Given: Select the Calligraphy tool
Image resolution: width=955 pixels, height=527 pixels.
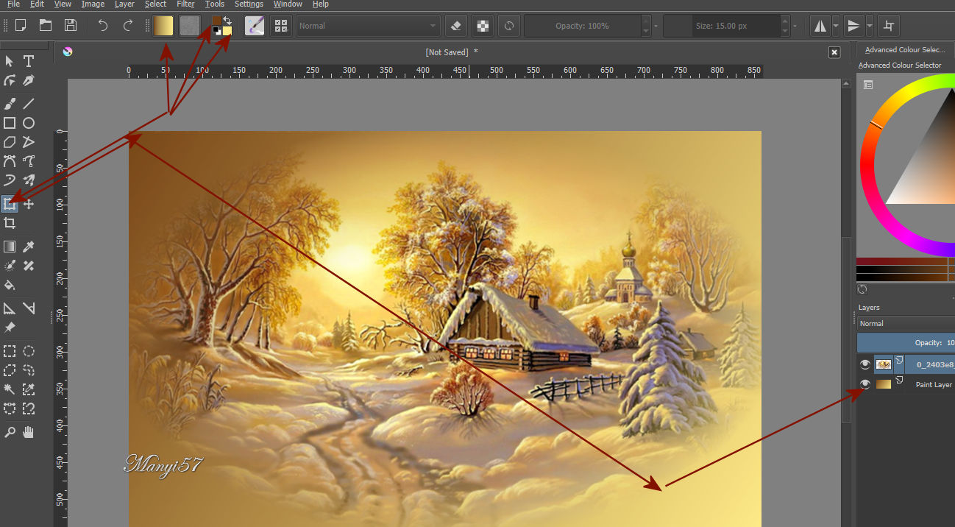Looking at the screenshot, I should 29,79.
